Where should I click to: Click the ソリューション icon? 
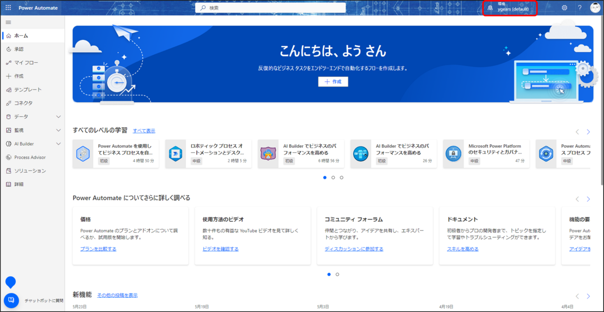click(9, 171)
